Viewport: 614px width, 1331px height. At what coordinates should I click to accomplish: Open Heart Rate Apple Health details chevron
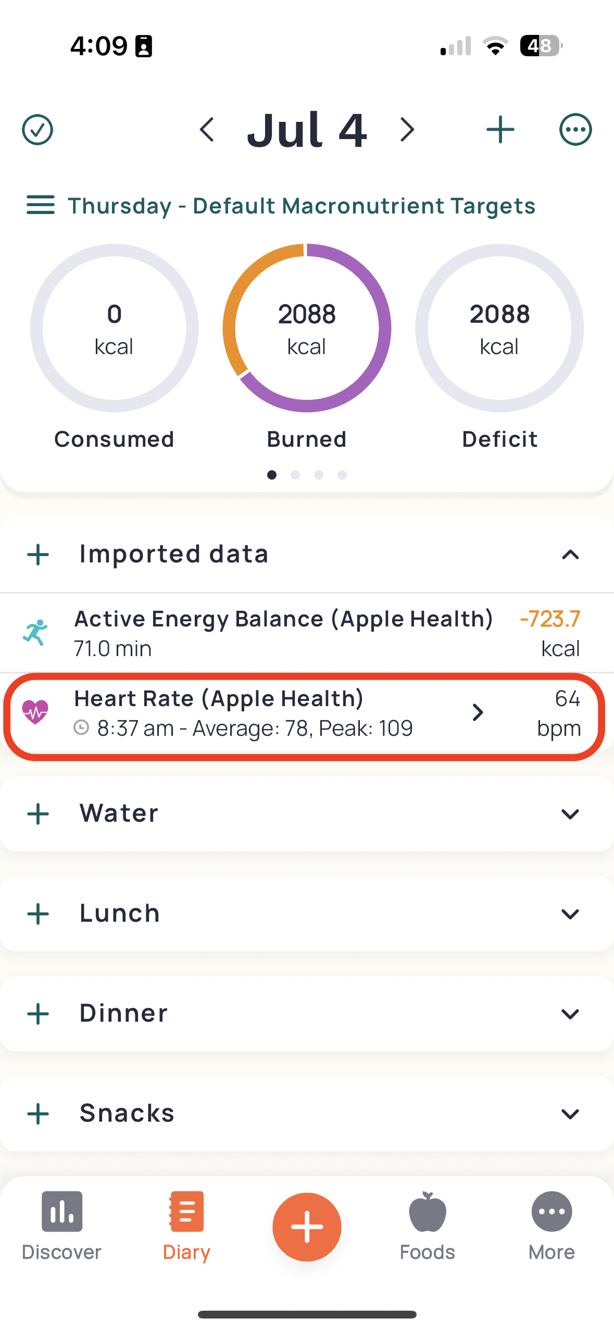(477, 712)
